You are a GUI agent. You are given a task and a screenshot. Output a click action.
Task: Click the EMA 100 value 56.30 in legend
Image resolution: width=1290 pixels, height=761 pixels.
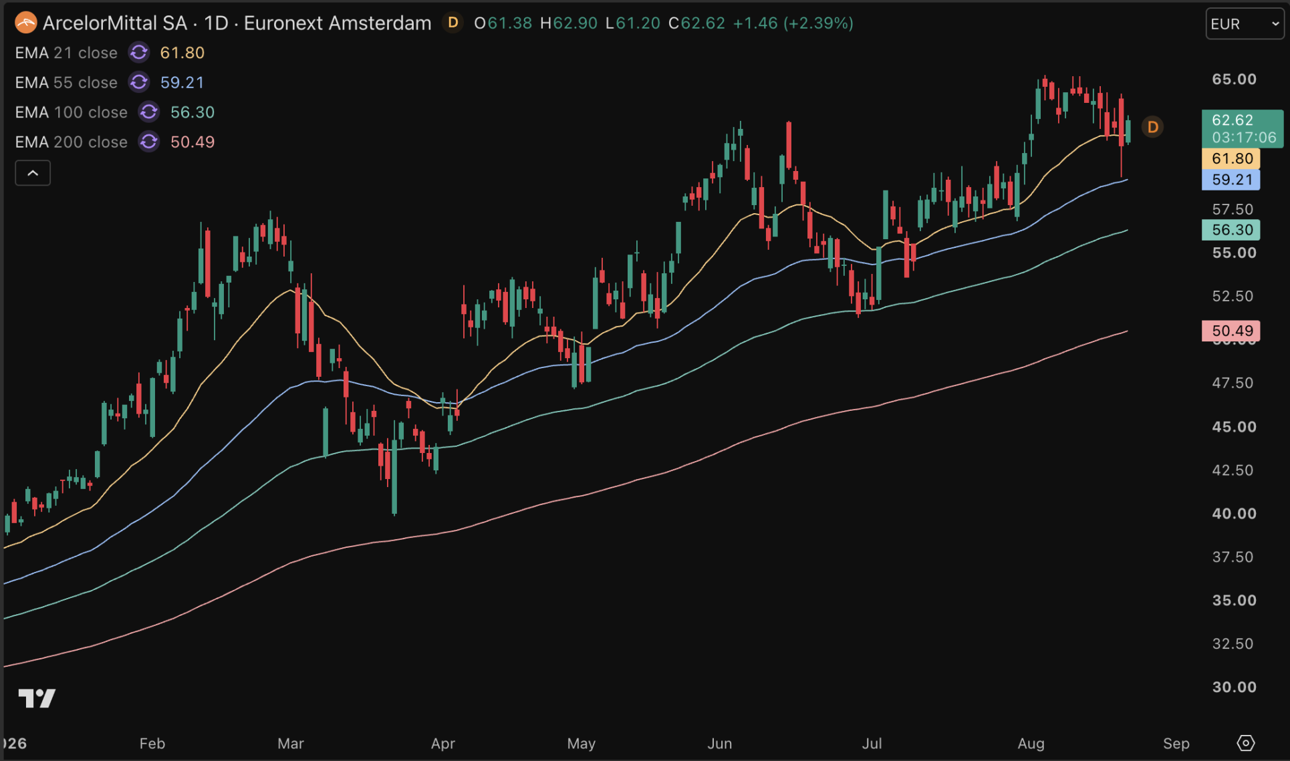click(192, 112)
